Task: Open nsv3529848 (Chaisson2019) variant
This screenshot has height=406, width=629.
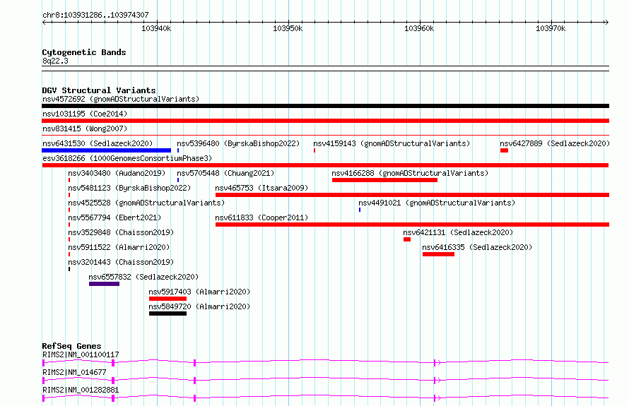Action: [x=121, y=232]
